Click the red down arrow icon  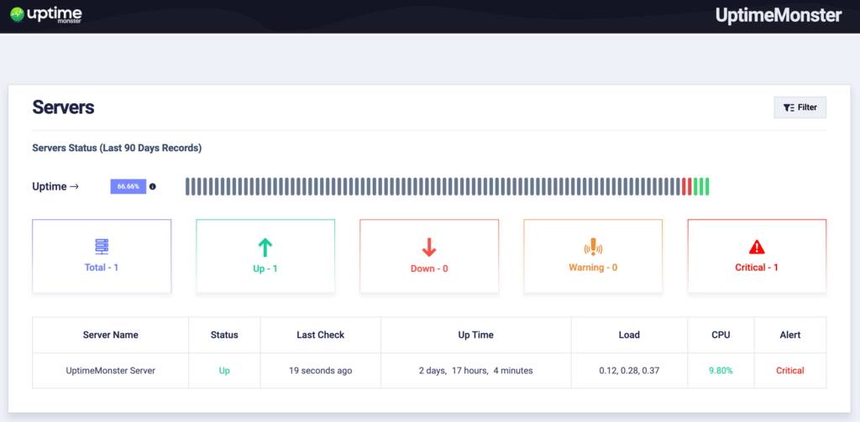[x=429, y=247]
